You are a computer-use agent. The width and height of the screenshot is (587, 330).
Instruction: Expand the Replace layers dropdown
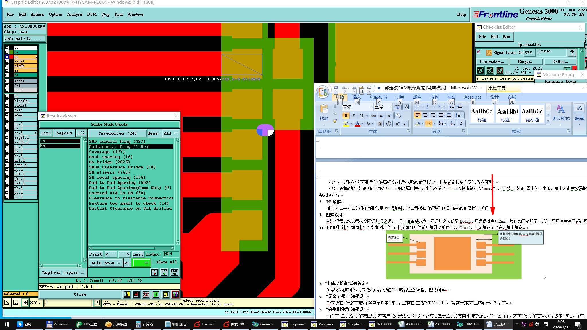coord(63,272)
